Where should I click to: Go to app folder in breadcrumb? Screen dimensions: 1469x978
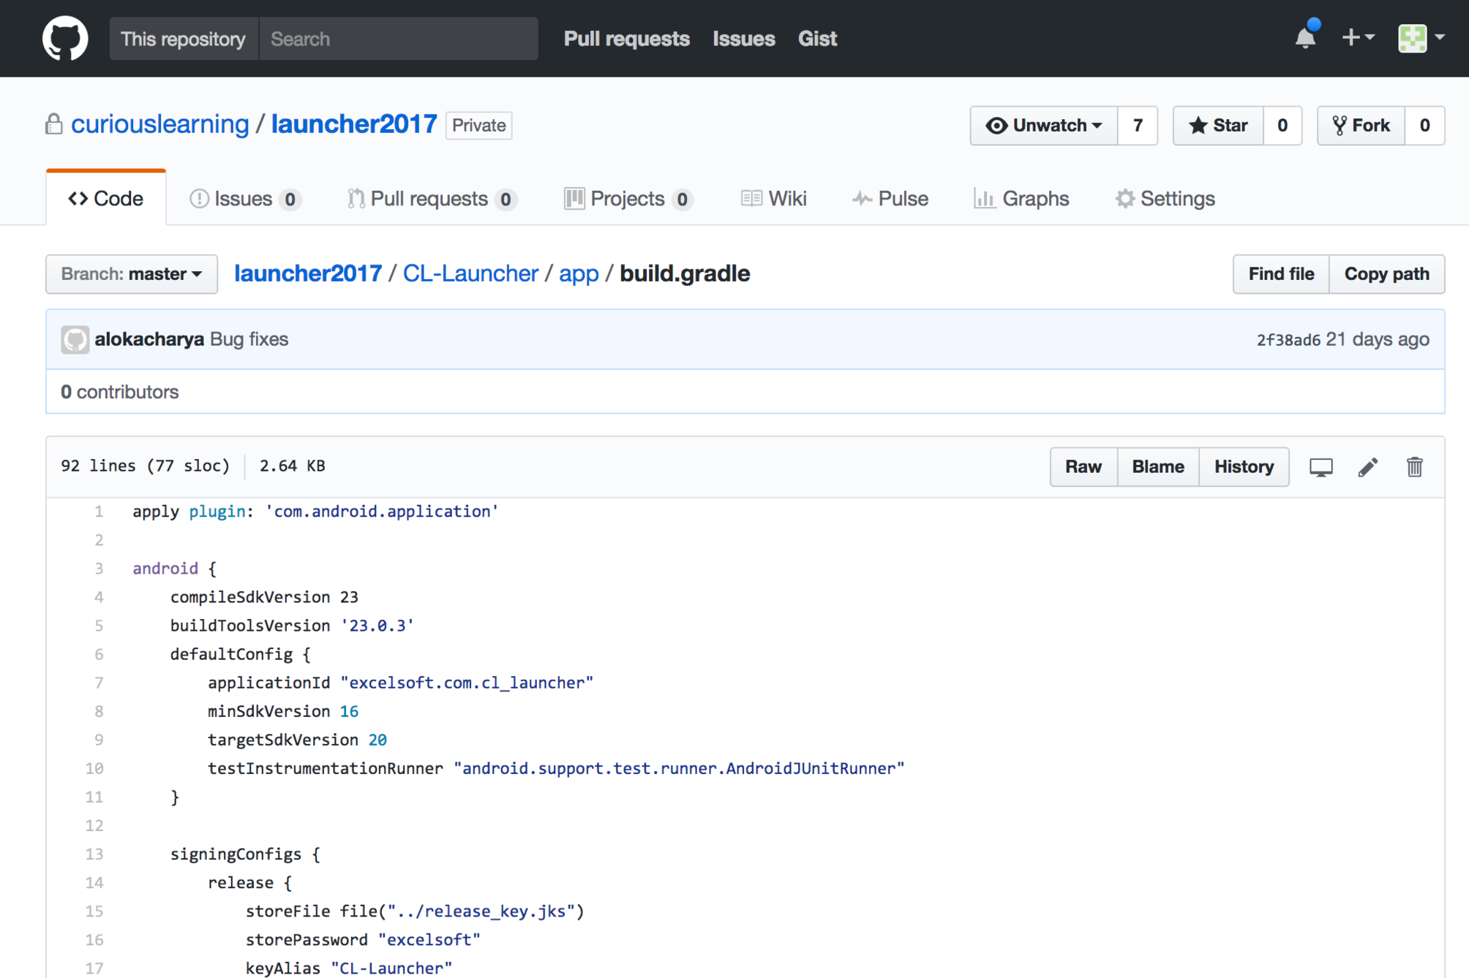pyautogui.click(x=579, y=273)
